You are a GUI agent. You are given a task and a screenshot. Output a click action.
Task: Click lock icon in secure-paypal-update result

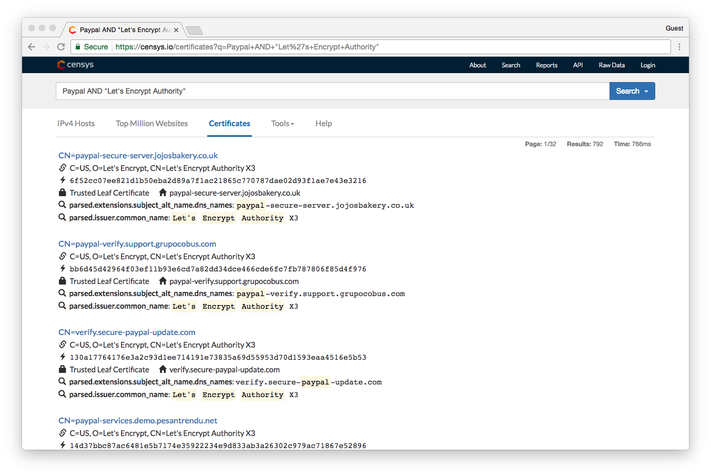(63, 369)
